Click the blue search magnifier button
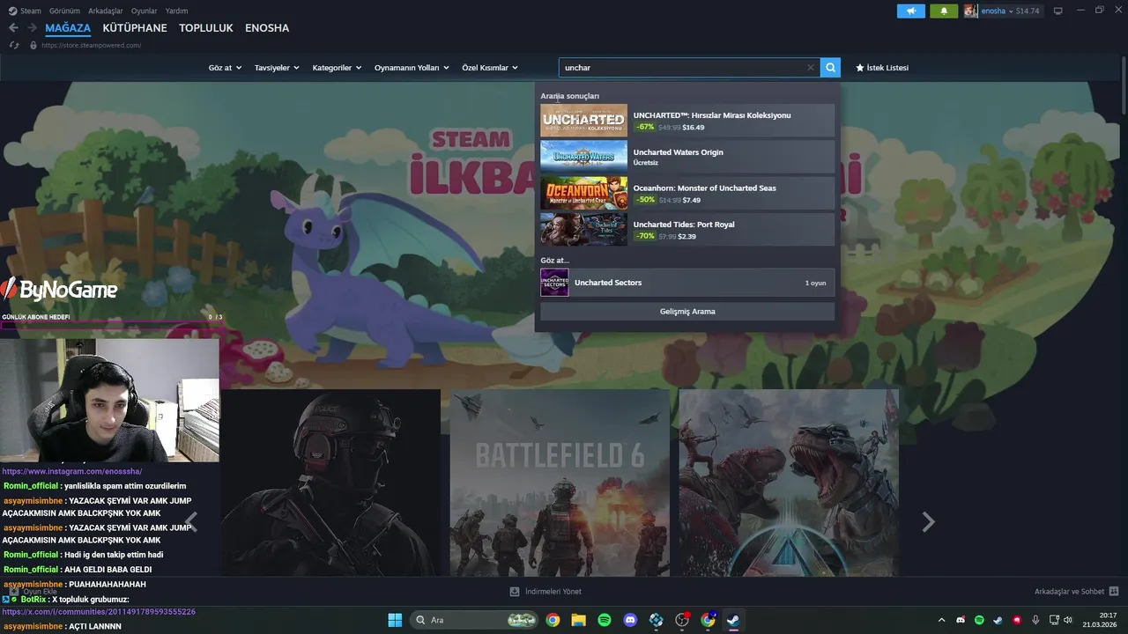The width and height of the screenshot is (1128, 634). [830, 68]
